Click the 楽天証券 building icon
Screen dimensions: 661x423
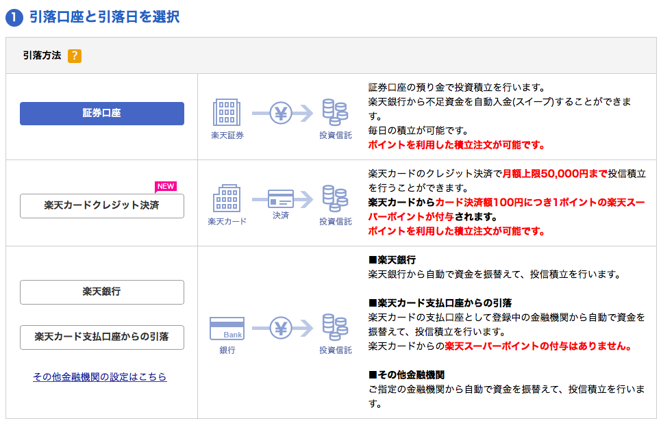click(227, 112)
